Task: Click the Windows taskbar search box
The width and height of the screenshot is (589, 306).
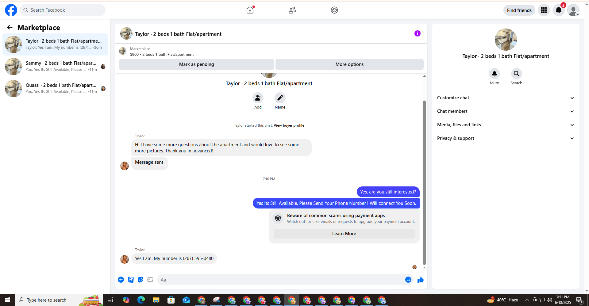Action: (59, 300)
